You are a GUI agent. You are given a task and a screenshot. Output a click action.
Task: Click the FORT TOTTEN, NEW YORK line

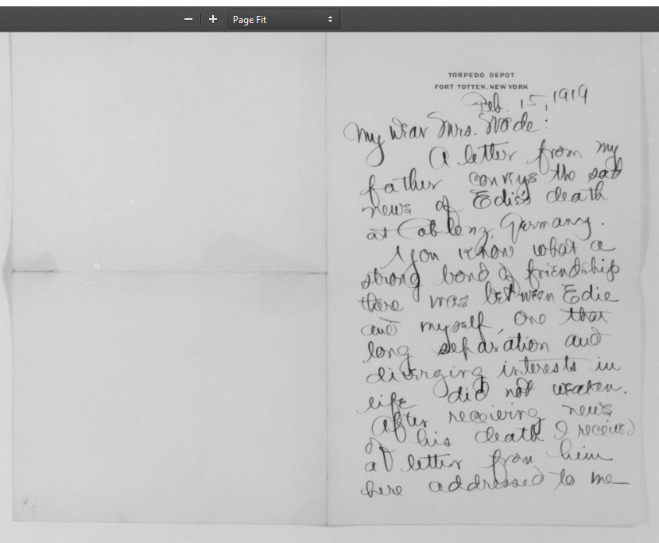(480, 86)
